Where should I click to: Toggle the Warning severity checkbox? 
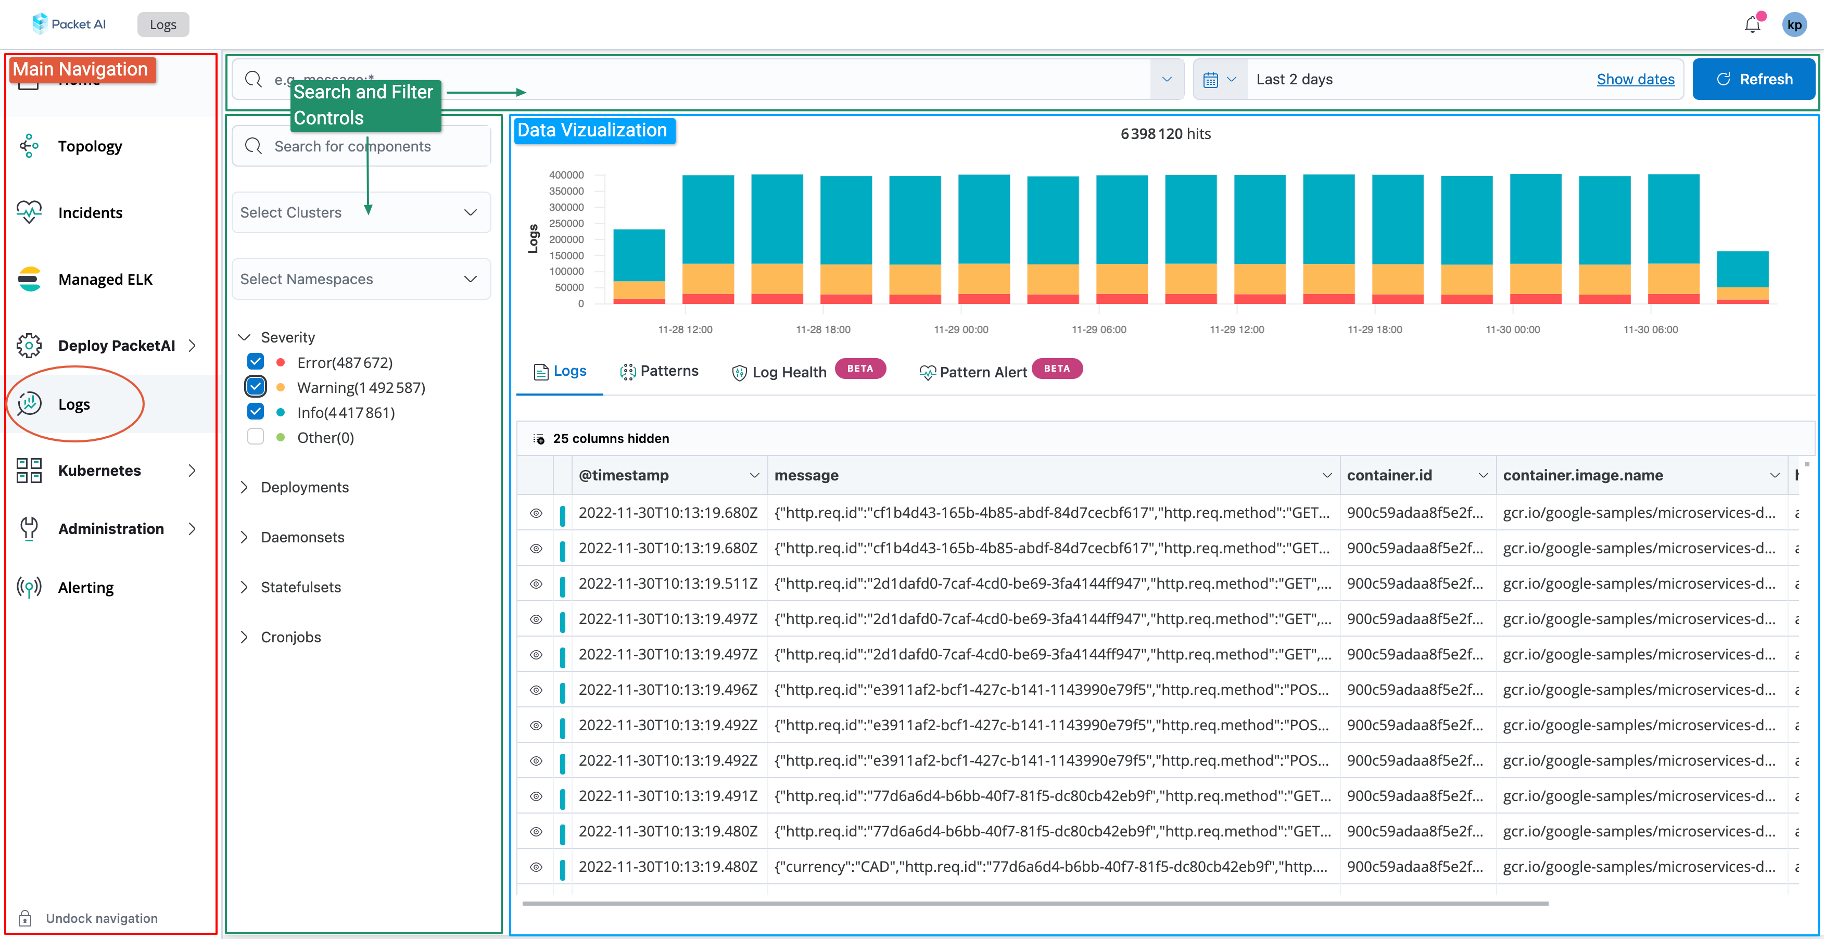tap(256, 387)
